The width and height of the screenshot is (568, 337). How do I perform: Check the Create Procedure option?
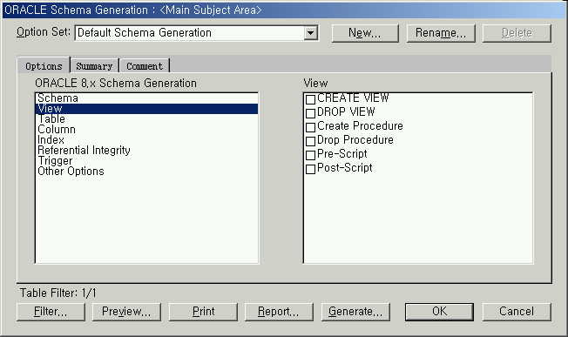point(310,127)
